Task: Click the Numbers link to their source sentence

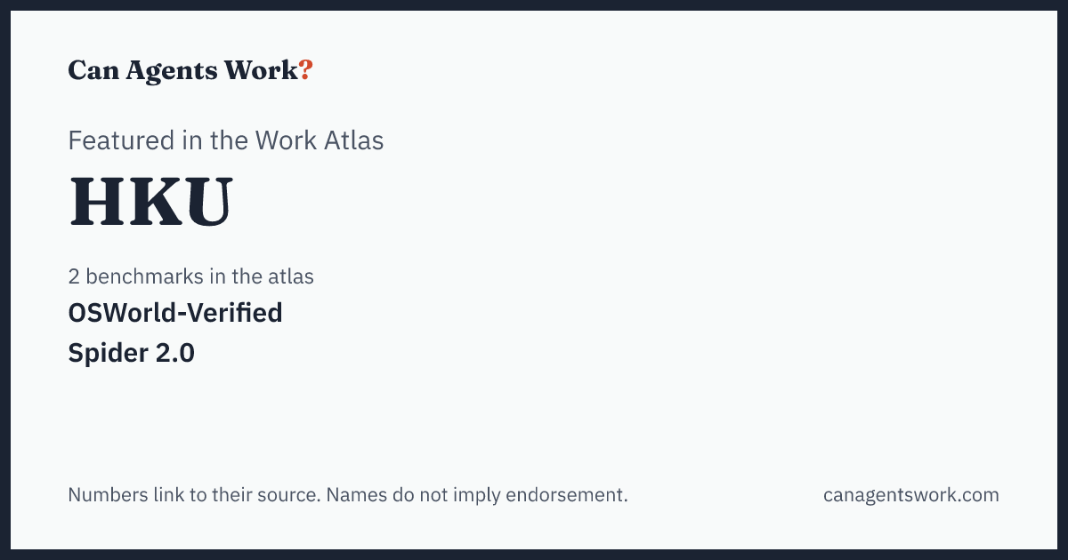Action: pos(194,495)
